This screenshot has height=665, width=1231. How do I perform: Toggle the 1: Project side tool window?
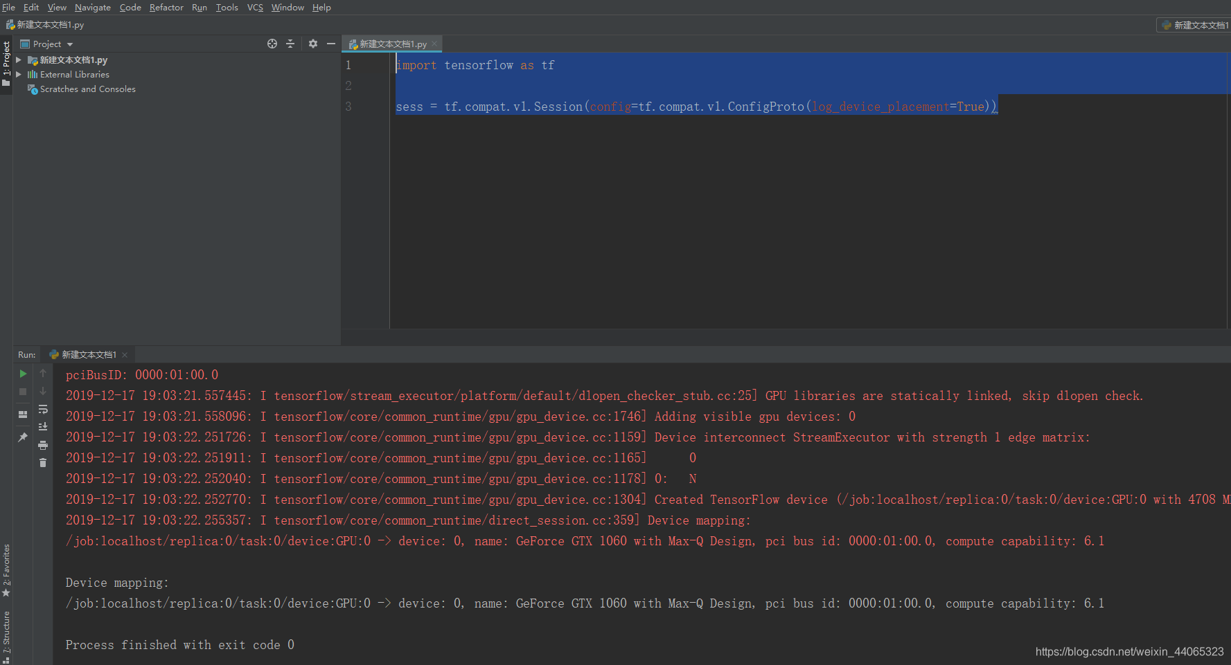click(6, 64)
